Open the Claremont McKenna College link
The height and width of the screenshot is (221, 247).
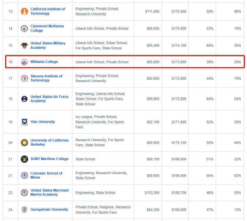pyautogui.click(x=47, y=28)
